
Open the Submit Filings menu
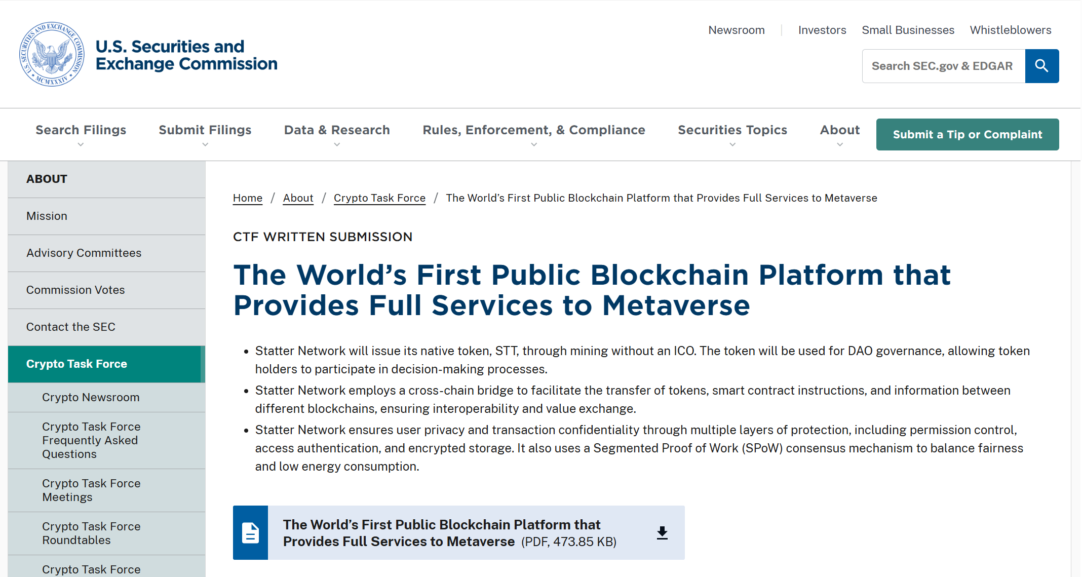click(205, 130)
